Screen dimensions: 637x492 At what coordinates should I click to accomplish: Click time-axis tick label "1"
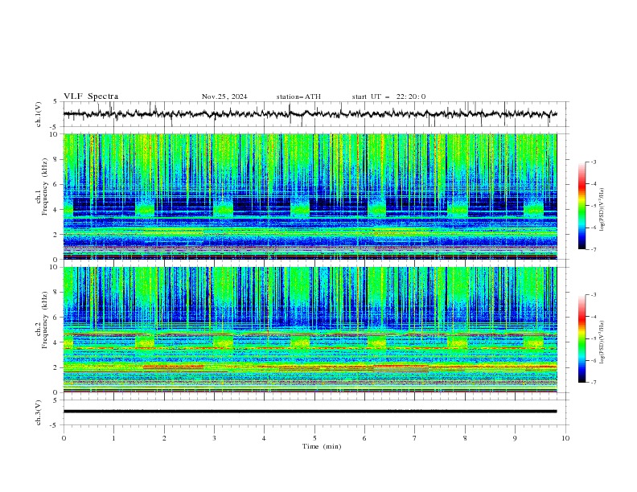click(x=113, y=438)
